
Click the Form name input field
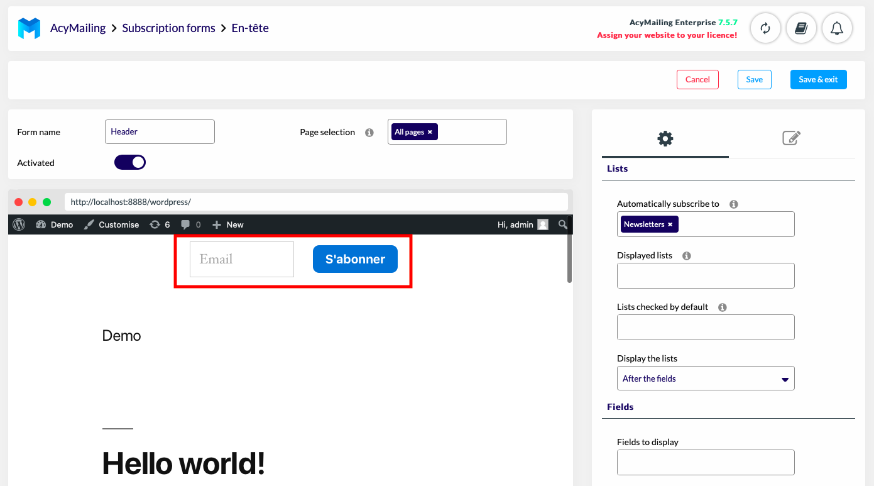click(160, 132)
